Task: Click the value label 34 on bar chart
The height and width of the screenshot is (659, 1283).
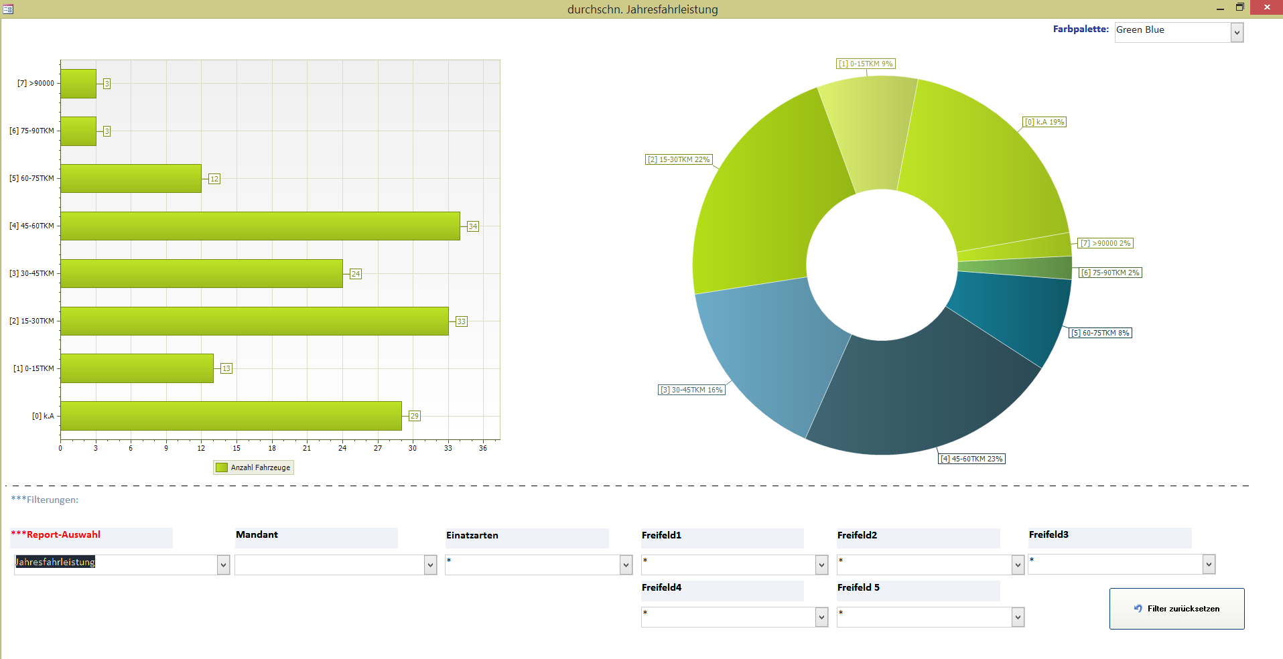Action: click(x=473, y=226)
